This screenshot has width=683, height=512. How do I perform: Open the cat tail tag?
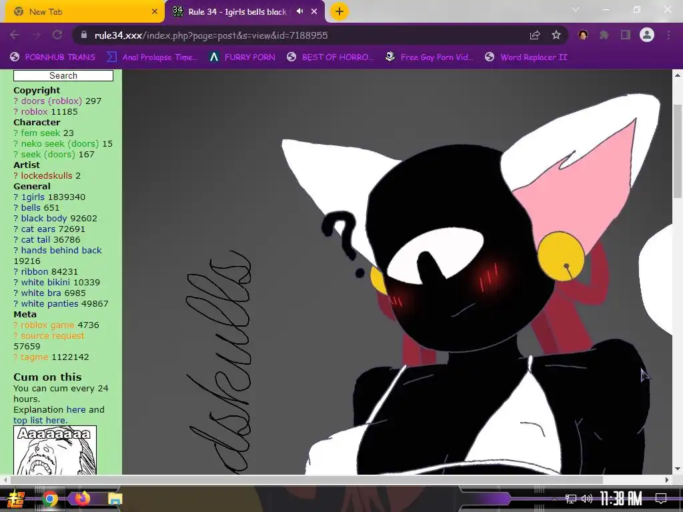coord(36,239)
